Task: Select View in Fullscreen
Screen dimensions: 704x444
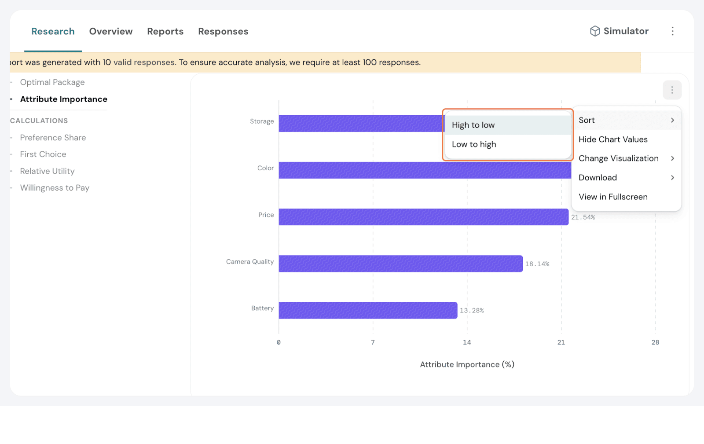Action: (613, 197)
